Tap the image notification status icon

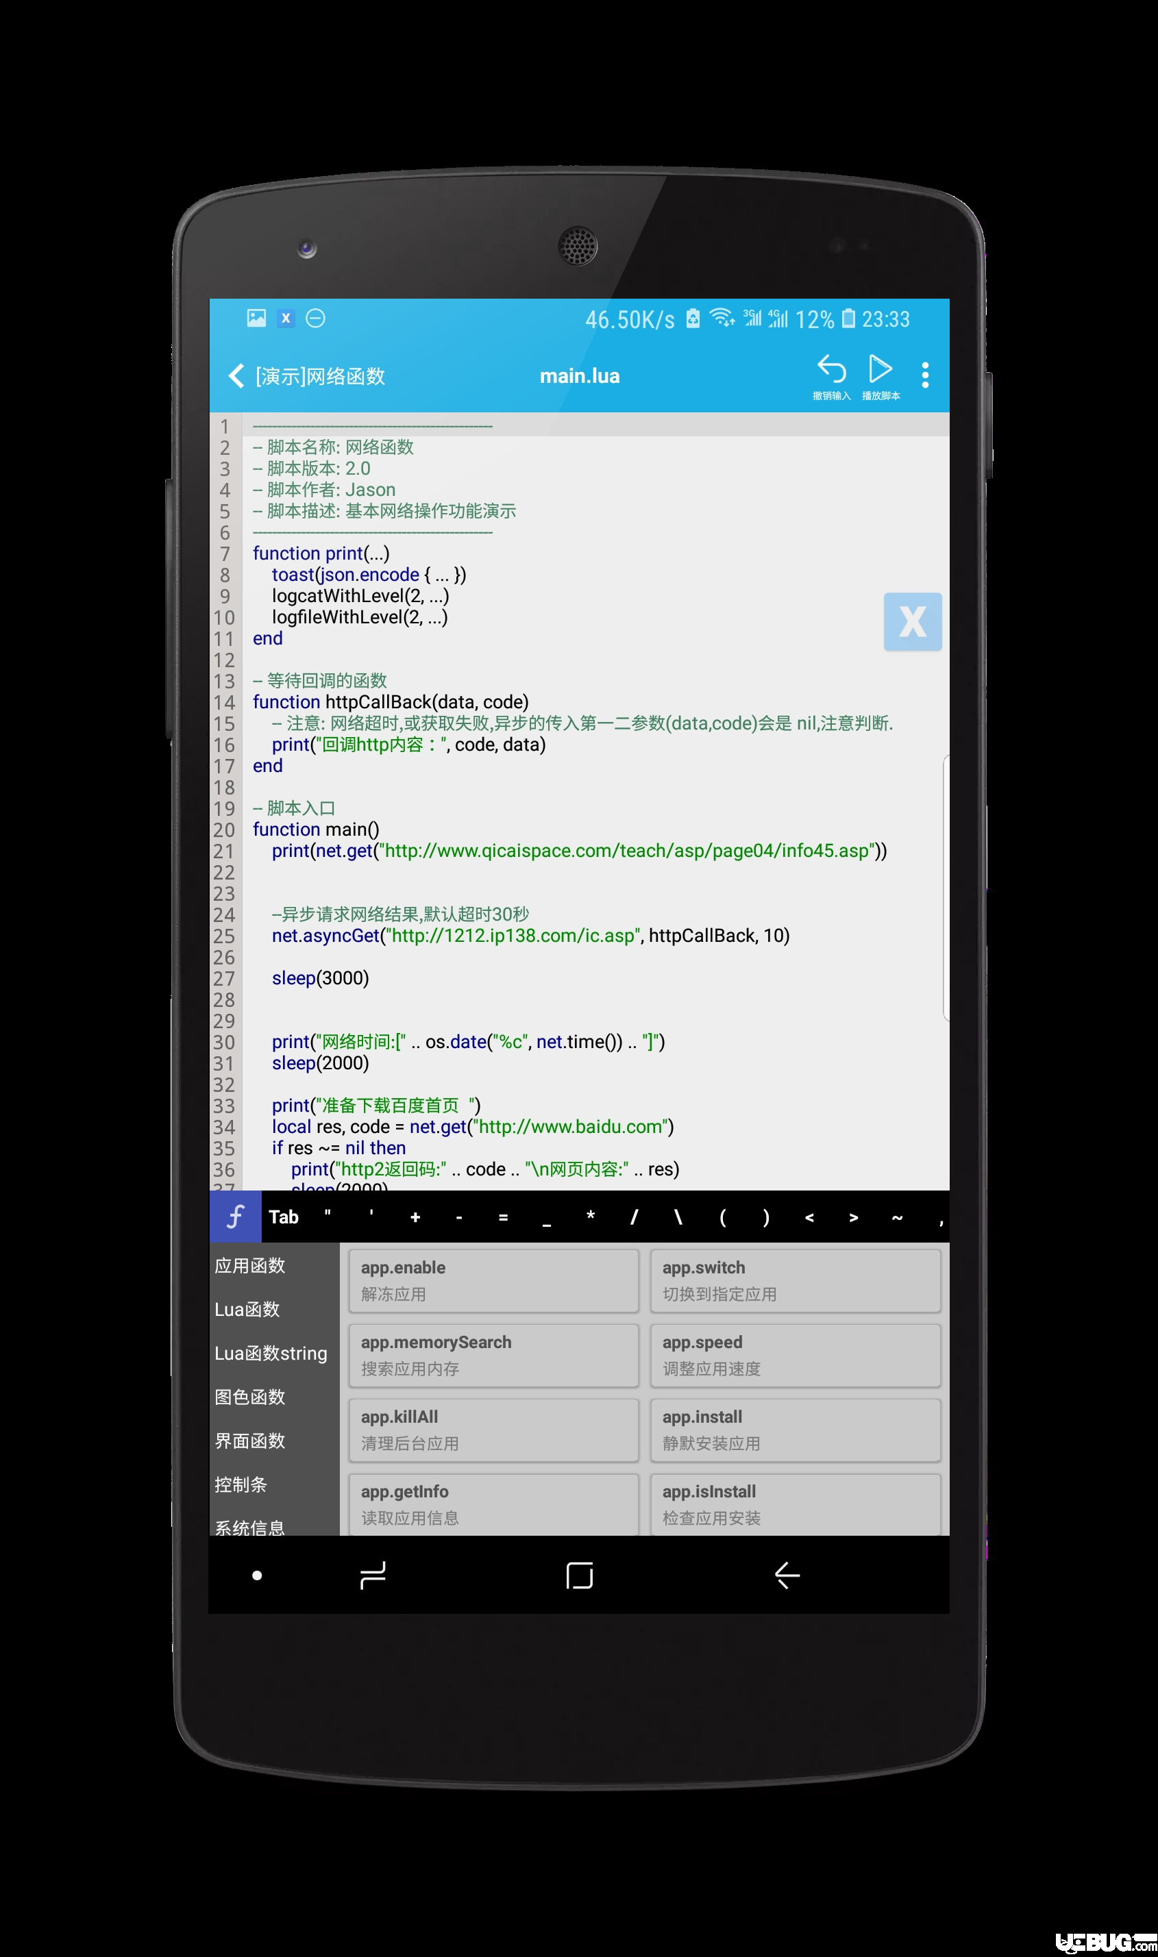coord(256,319)
